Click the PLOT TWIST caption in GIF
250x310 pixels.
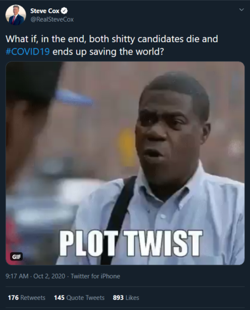point(131,243)
